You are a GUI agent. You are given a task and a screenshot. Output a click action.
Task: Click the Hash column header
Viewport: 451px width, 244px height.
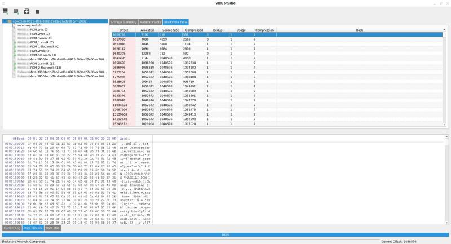click(x=359, y=30)
